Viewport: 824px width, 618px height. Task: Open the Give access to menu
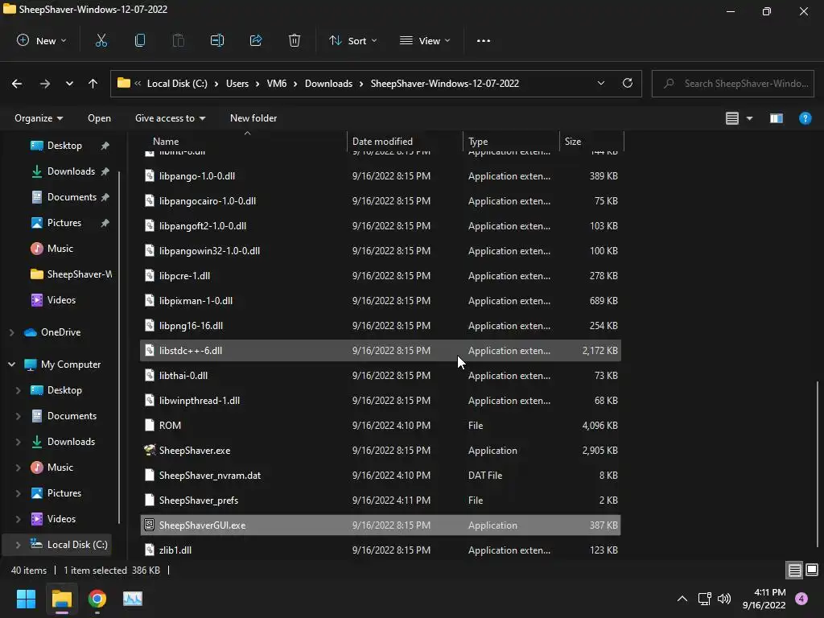coord(171,118)
